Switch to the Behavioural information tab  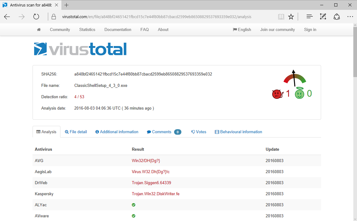pyautogui.click(x=239, y=132)
